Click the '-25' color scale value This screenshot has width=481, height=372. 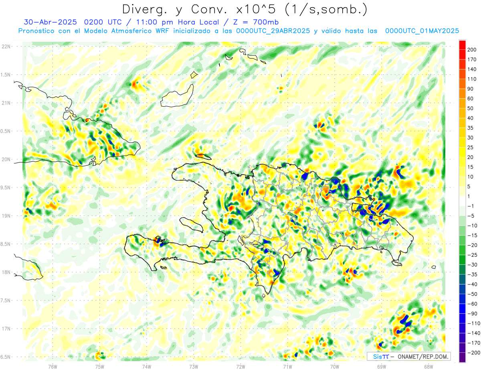[x=473, y=255]
